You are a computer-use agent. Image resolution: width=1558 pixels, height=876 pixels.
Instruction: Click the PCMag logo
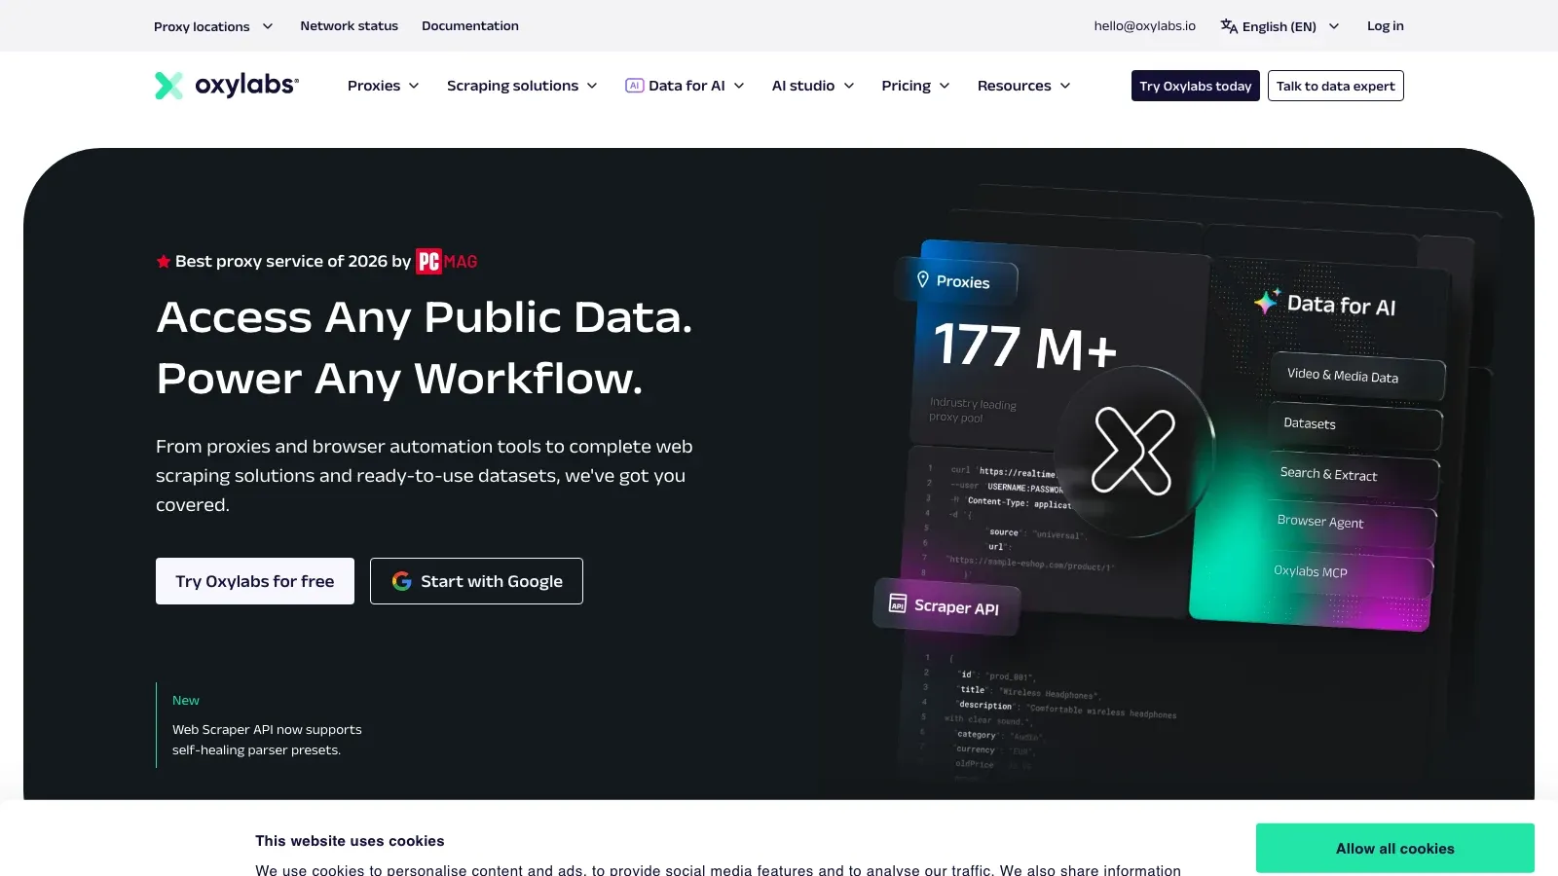coord(447,261)
